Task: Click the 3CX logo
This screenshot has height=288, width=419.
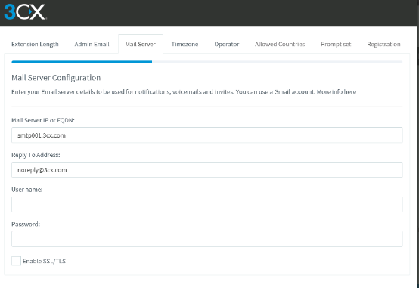Action: pyautogui.click(x=26, y=12)
